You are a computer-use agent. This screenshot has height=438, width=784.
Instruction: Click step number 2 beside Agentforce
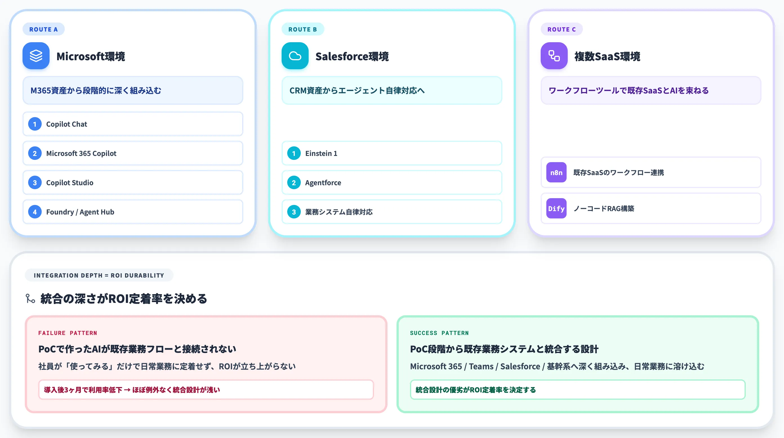[294, 182]
